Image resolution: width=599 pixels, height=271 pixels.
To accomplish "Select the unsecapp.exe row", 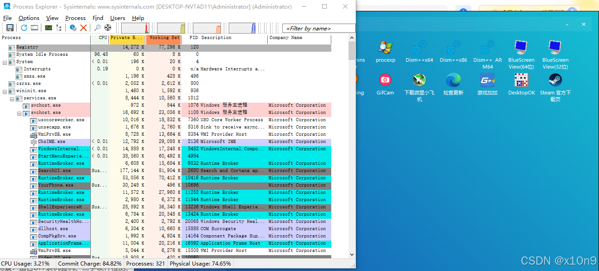I will click(166, 127).
